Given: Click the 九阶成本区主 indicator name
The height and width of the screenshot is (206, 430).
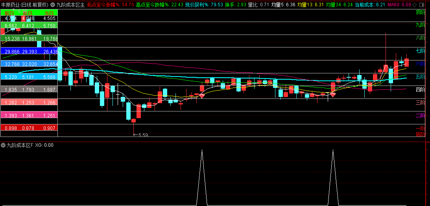Looking at the screenshot, I should coord(70,5).
